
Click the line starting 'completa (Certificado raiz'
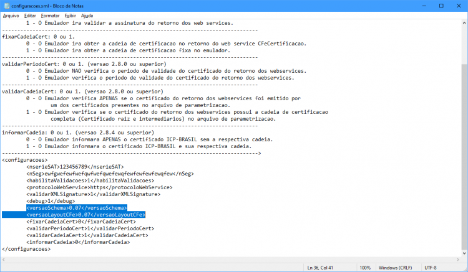click(163, 119)
